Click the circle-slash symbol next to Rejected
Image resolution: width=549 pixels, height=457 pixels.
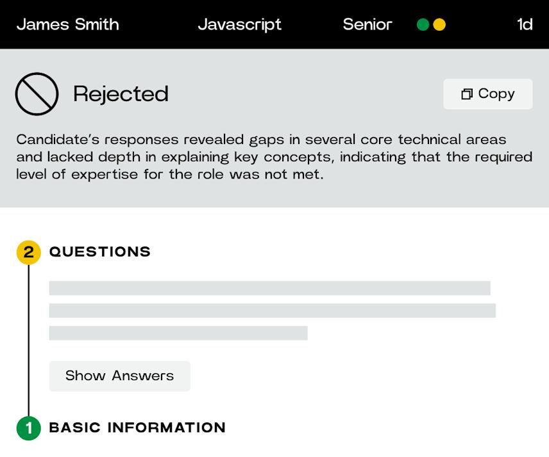pos(37,93)
